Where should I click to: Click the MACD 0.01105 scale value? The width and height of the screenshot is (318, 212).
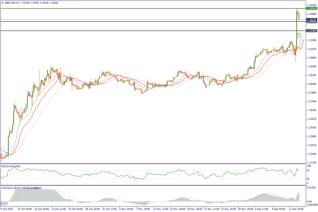(312, 188)
